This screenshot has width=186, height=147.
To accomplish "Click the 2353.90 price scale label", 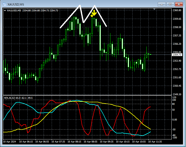I will point(177,61).
